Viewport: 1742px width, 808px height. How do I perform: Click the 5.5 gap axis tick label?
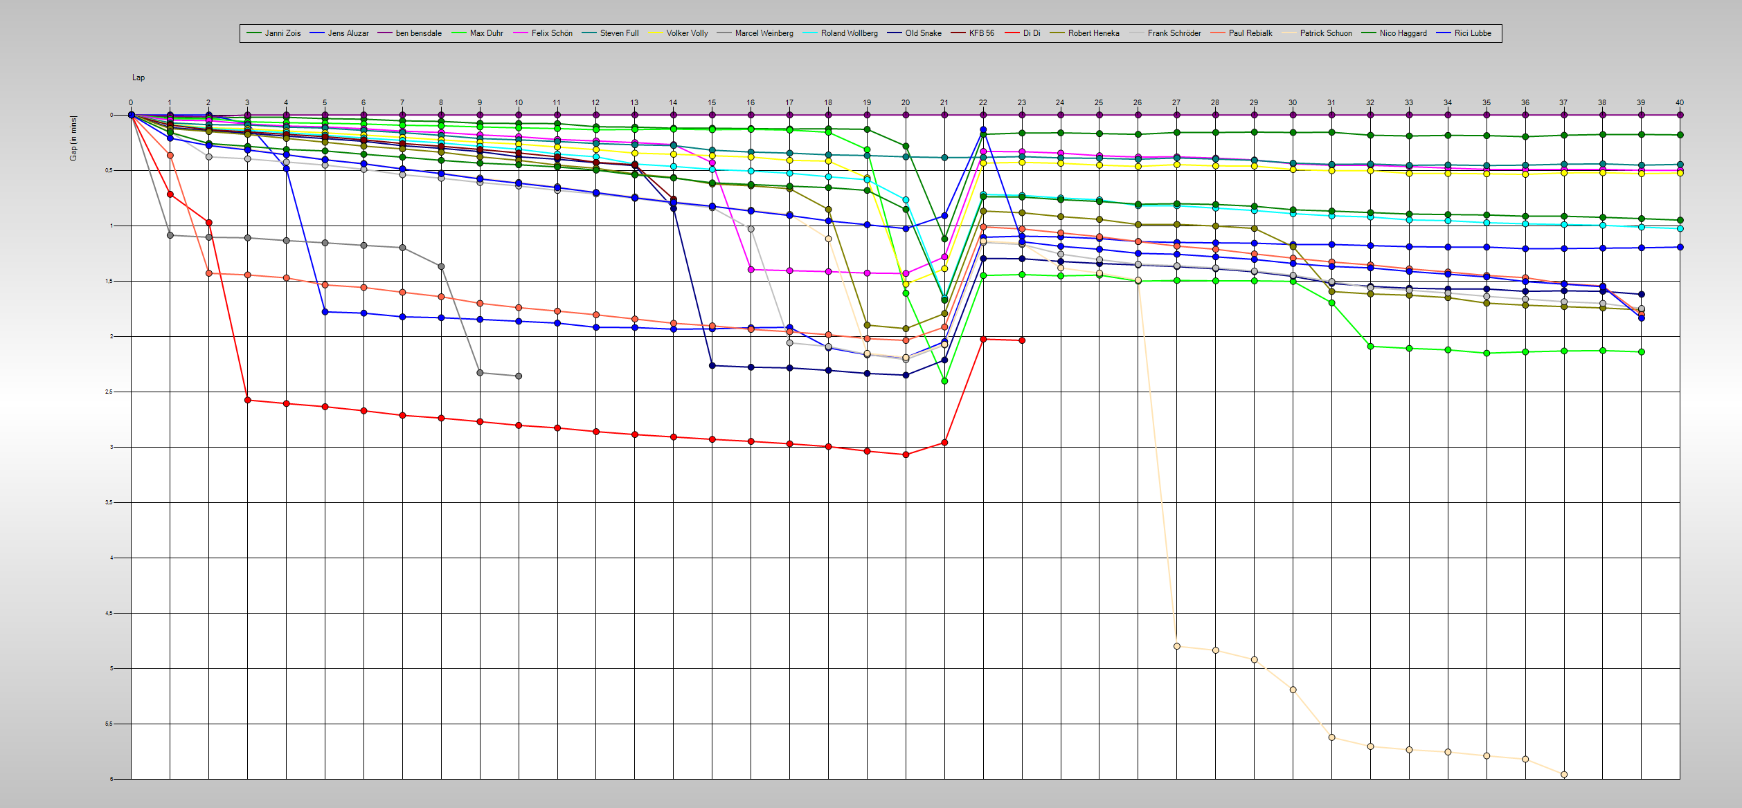coord(108,724)
